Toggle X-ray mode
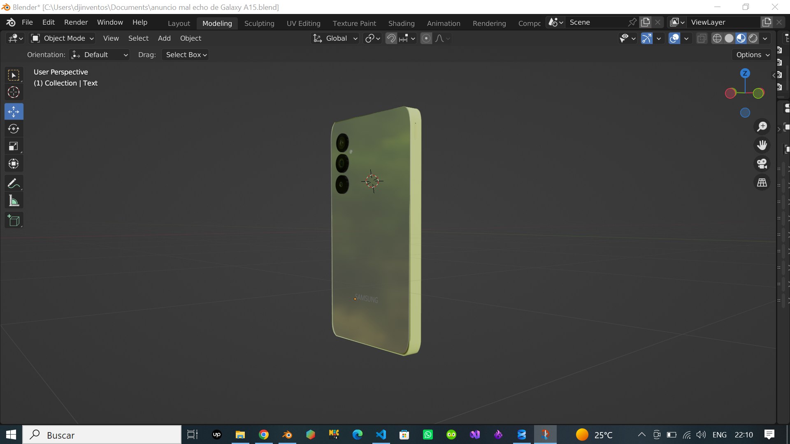The height and width of the screenshot is (444, 790). pos(702,38)
